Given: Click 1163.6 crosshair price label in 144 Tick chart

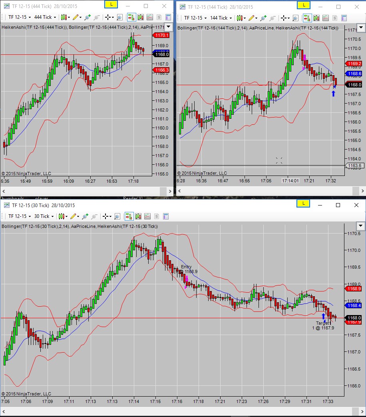Looking at the screenshot, I should click(354, 166).
